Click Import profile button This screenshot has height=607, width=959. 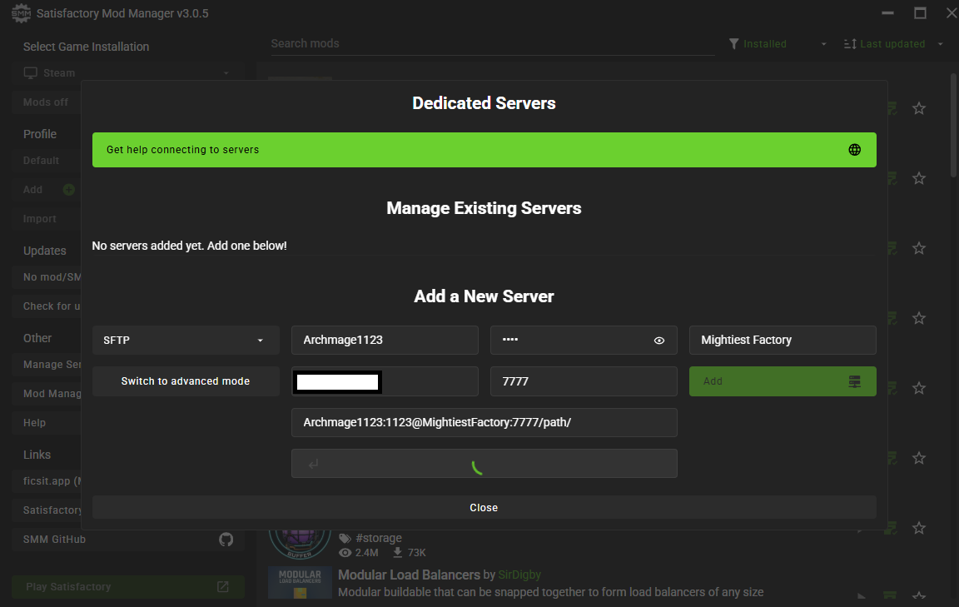47,219
